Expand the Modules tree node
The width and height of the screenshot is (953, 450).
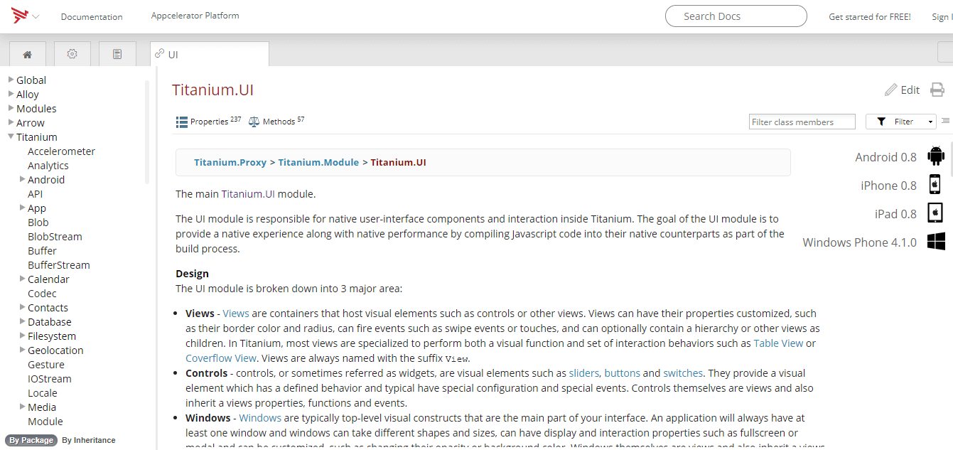click(11, 108)
